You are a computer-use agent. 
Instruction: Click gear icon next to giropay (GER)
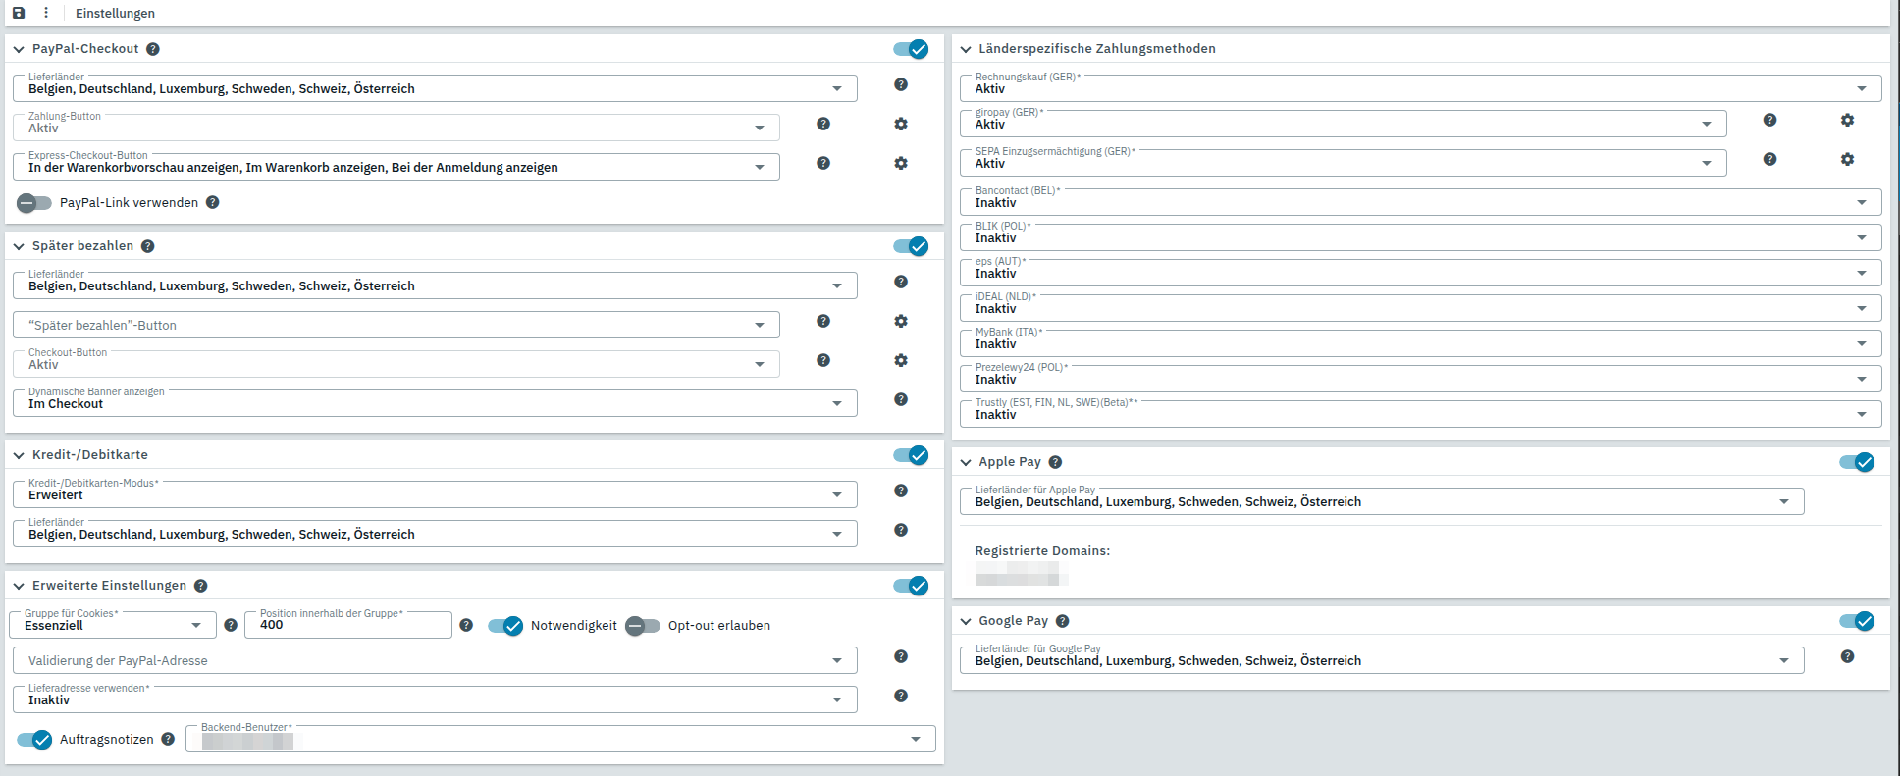1846,121
